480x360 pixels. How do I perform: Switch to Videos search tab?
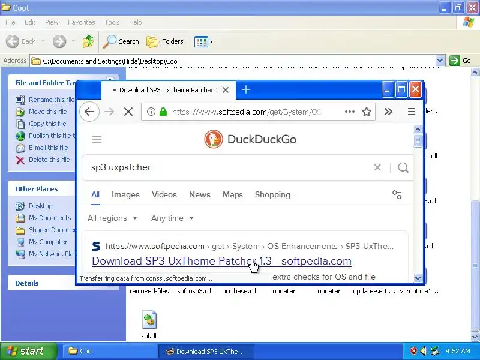[164, 194]
